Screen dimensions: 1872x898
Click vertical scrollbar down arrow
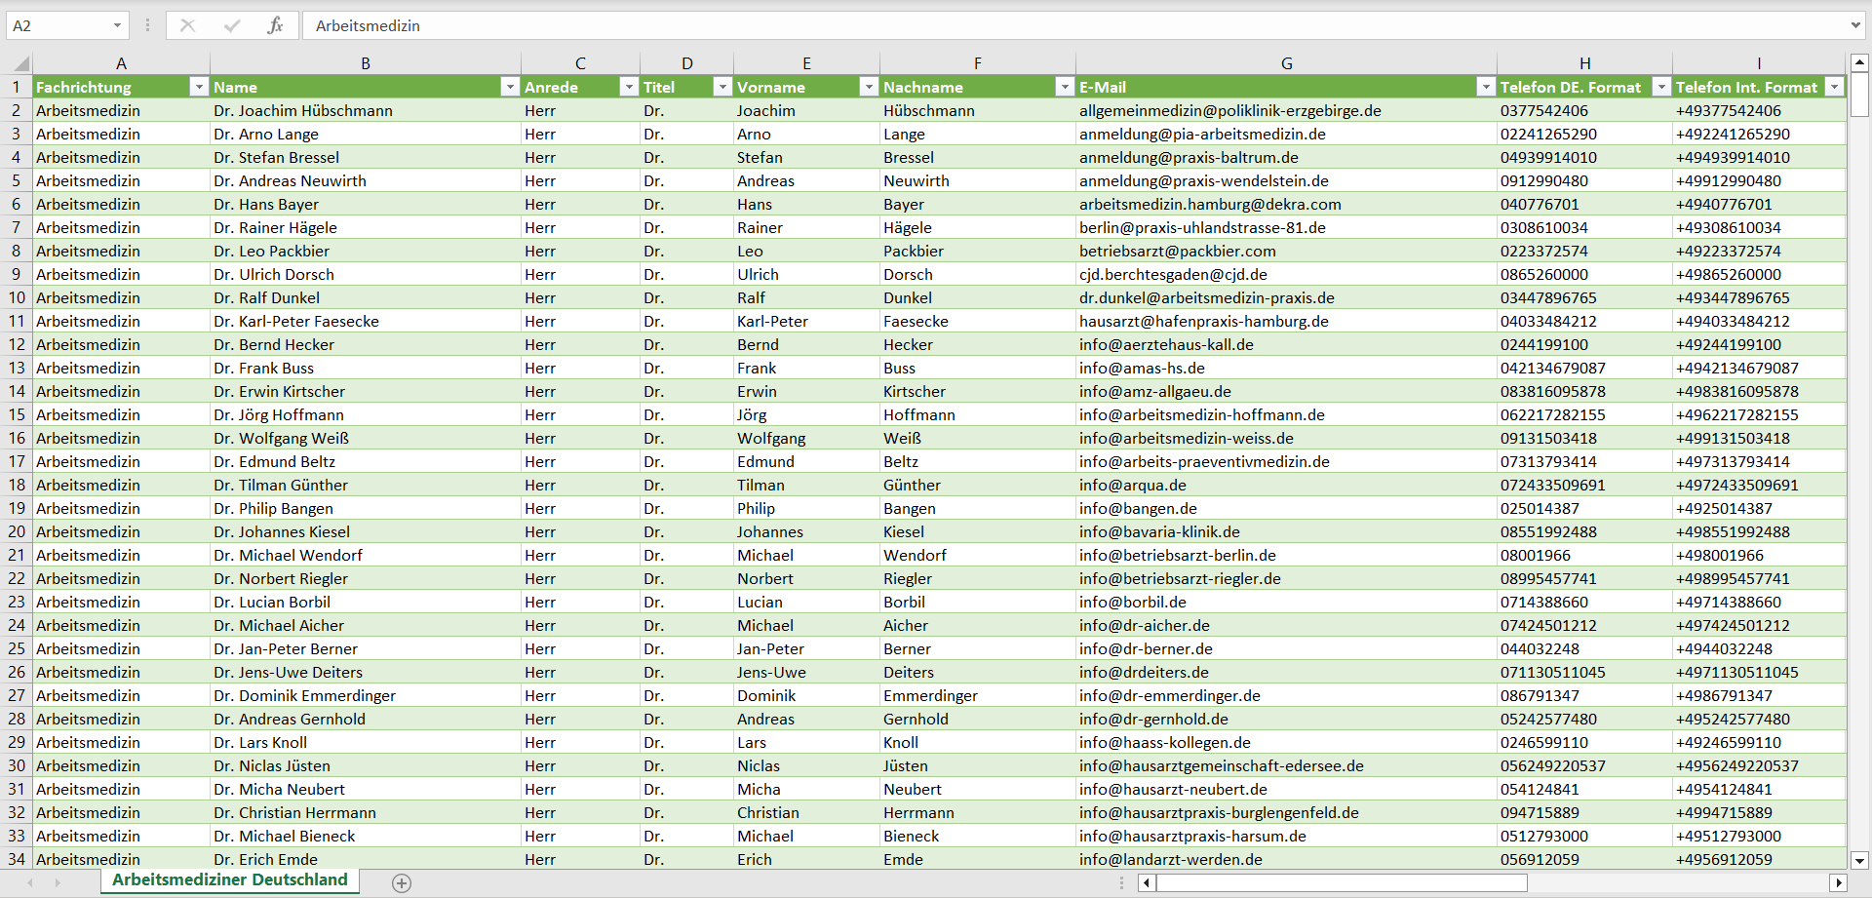click(x=1859, y=860)
